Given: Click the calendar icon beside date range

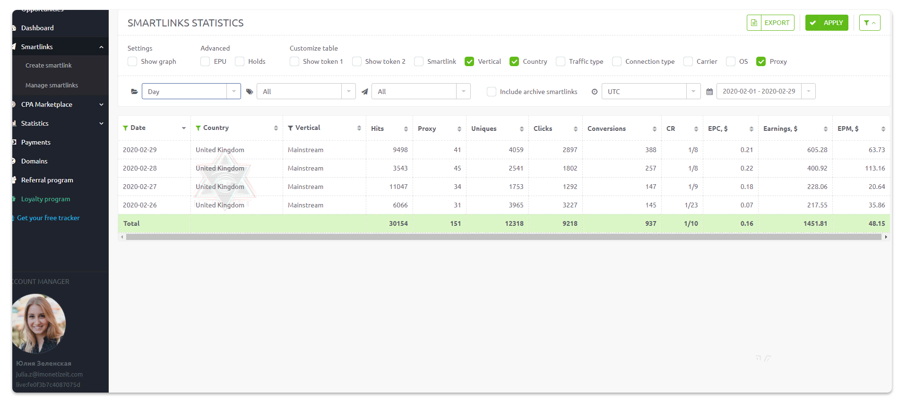Looking at the screenshot, I should [709, 92].
